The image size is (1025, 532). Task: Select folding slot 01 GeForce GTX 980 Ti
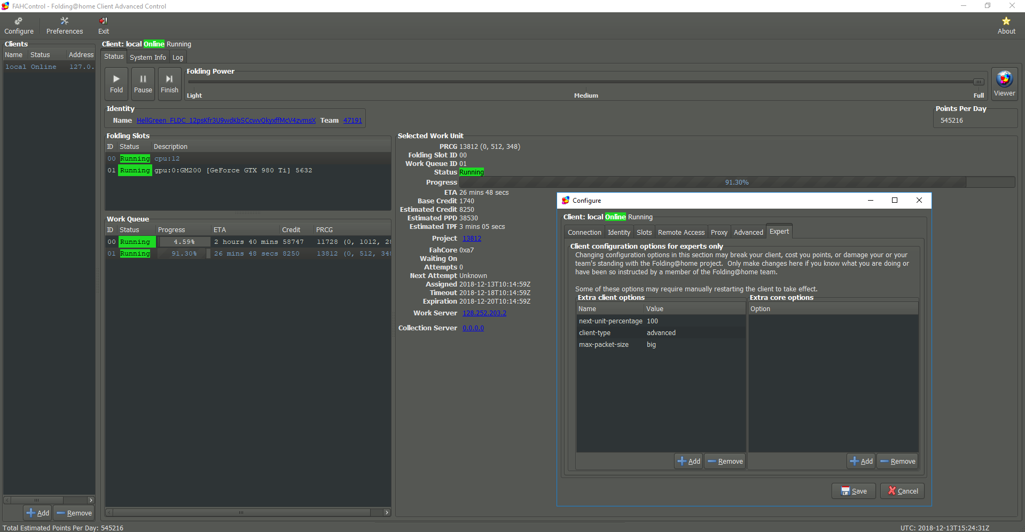(248, 170)
